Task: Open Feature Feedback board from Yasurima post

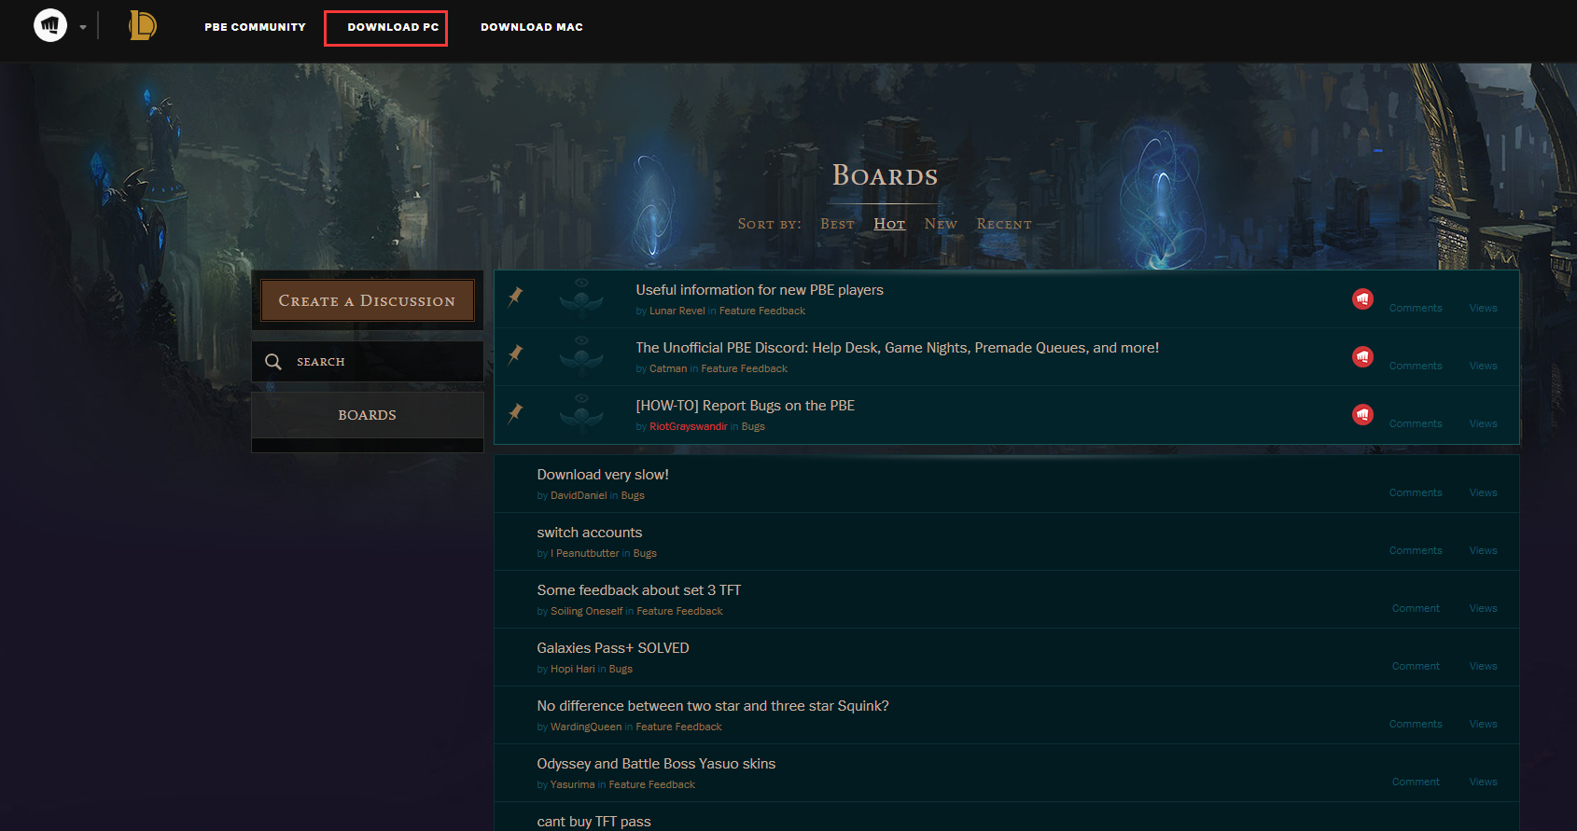Action: tap(652, 784)
